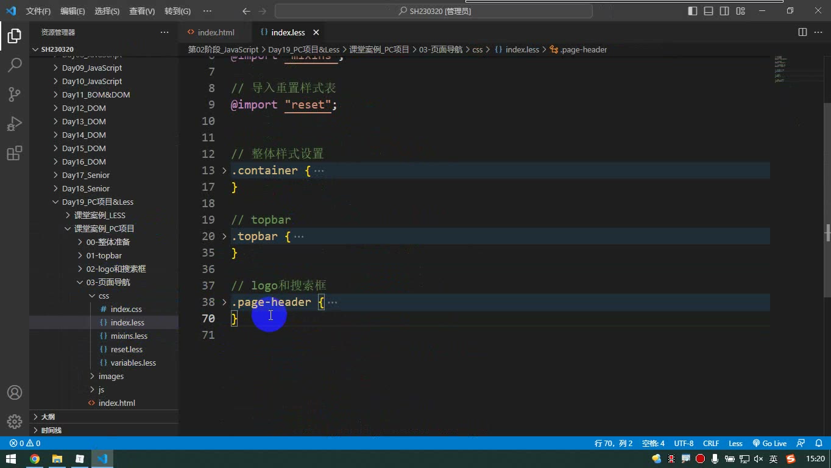Expand the images folder
Screen dimensions: 831x468
(x=104, y=377)
